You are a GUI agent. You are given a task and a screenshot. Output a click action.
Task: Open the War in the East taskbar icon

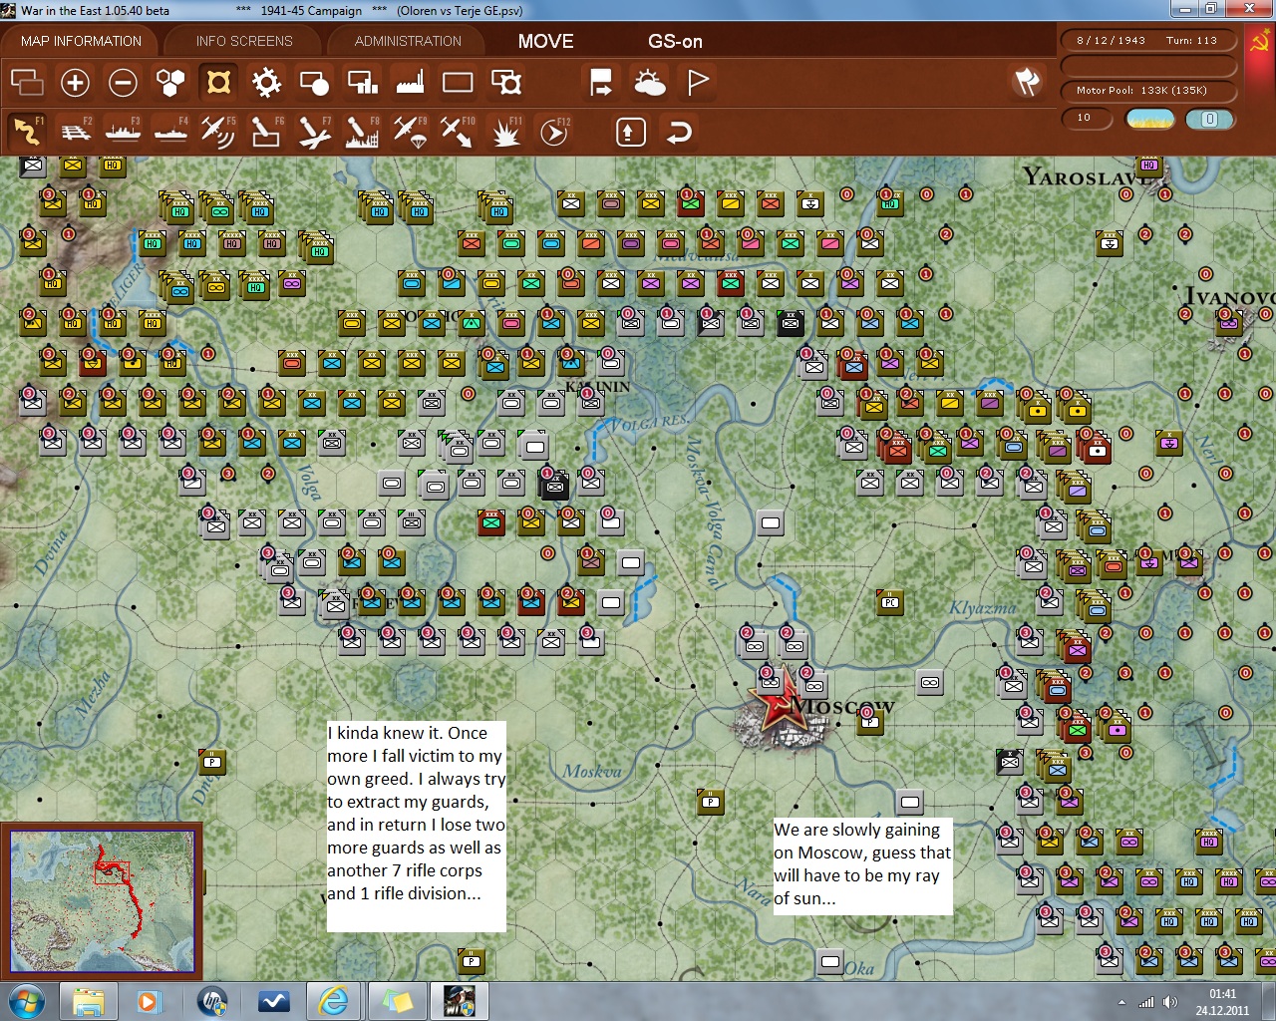(459, 1000)
